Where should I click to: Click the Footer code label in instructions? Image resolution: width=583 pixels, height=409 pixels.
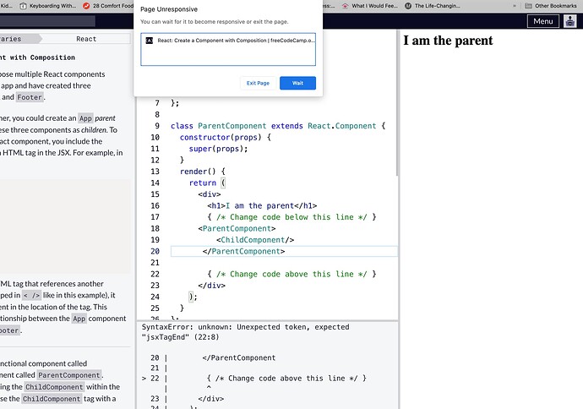click(30, 97)
